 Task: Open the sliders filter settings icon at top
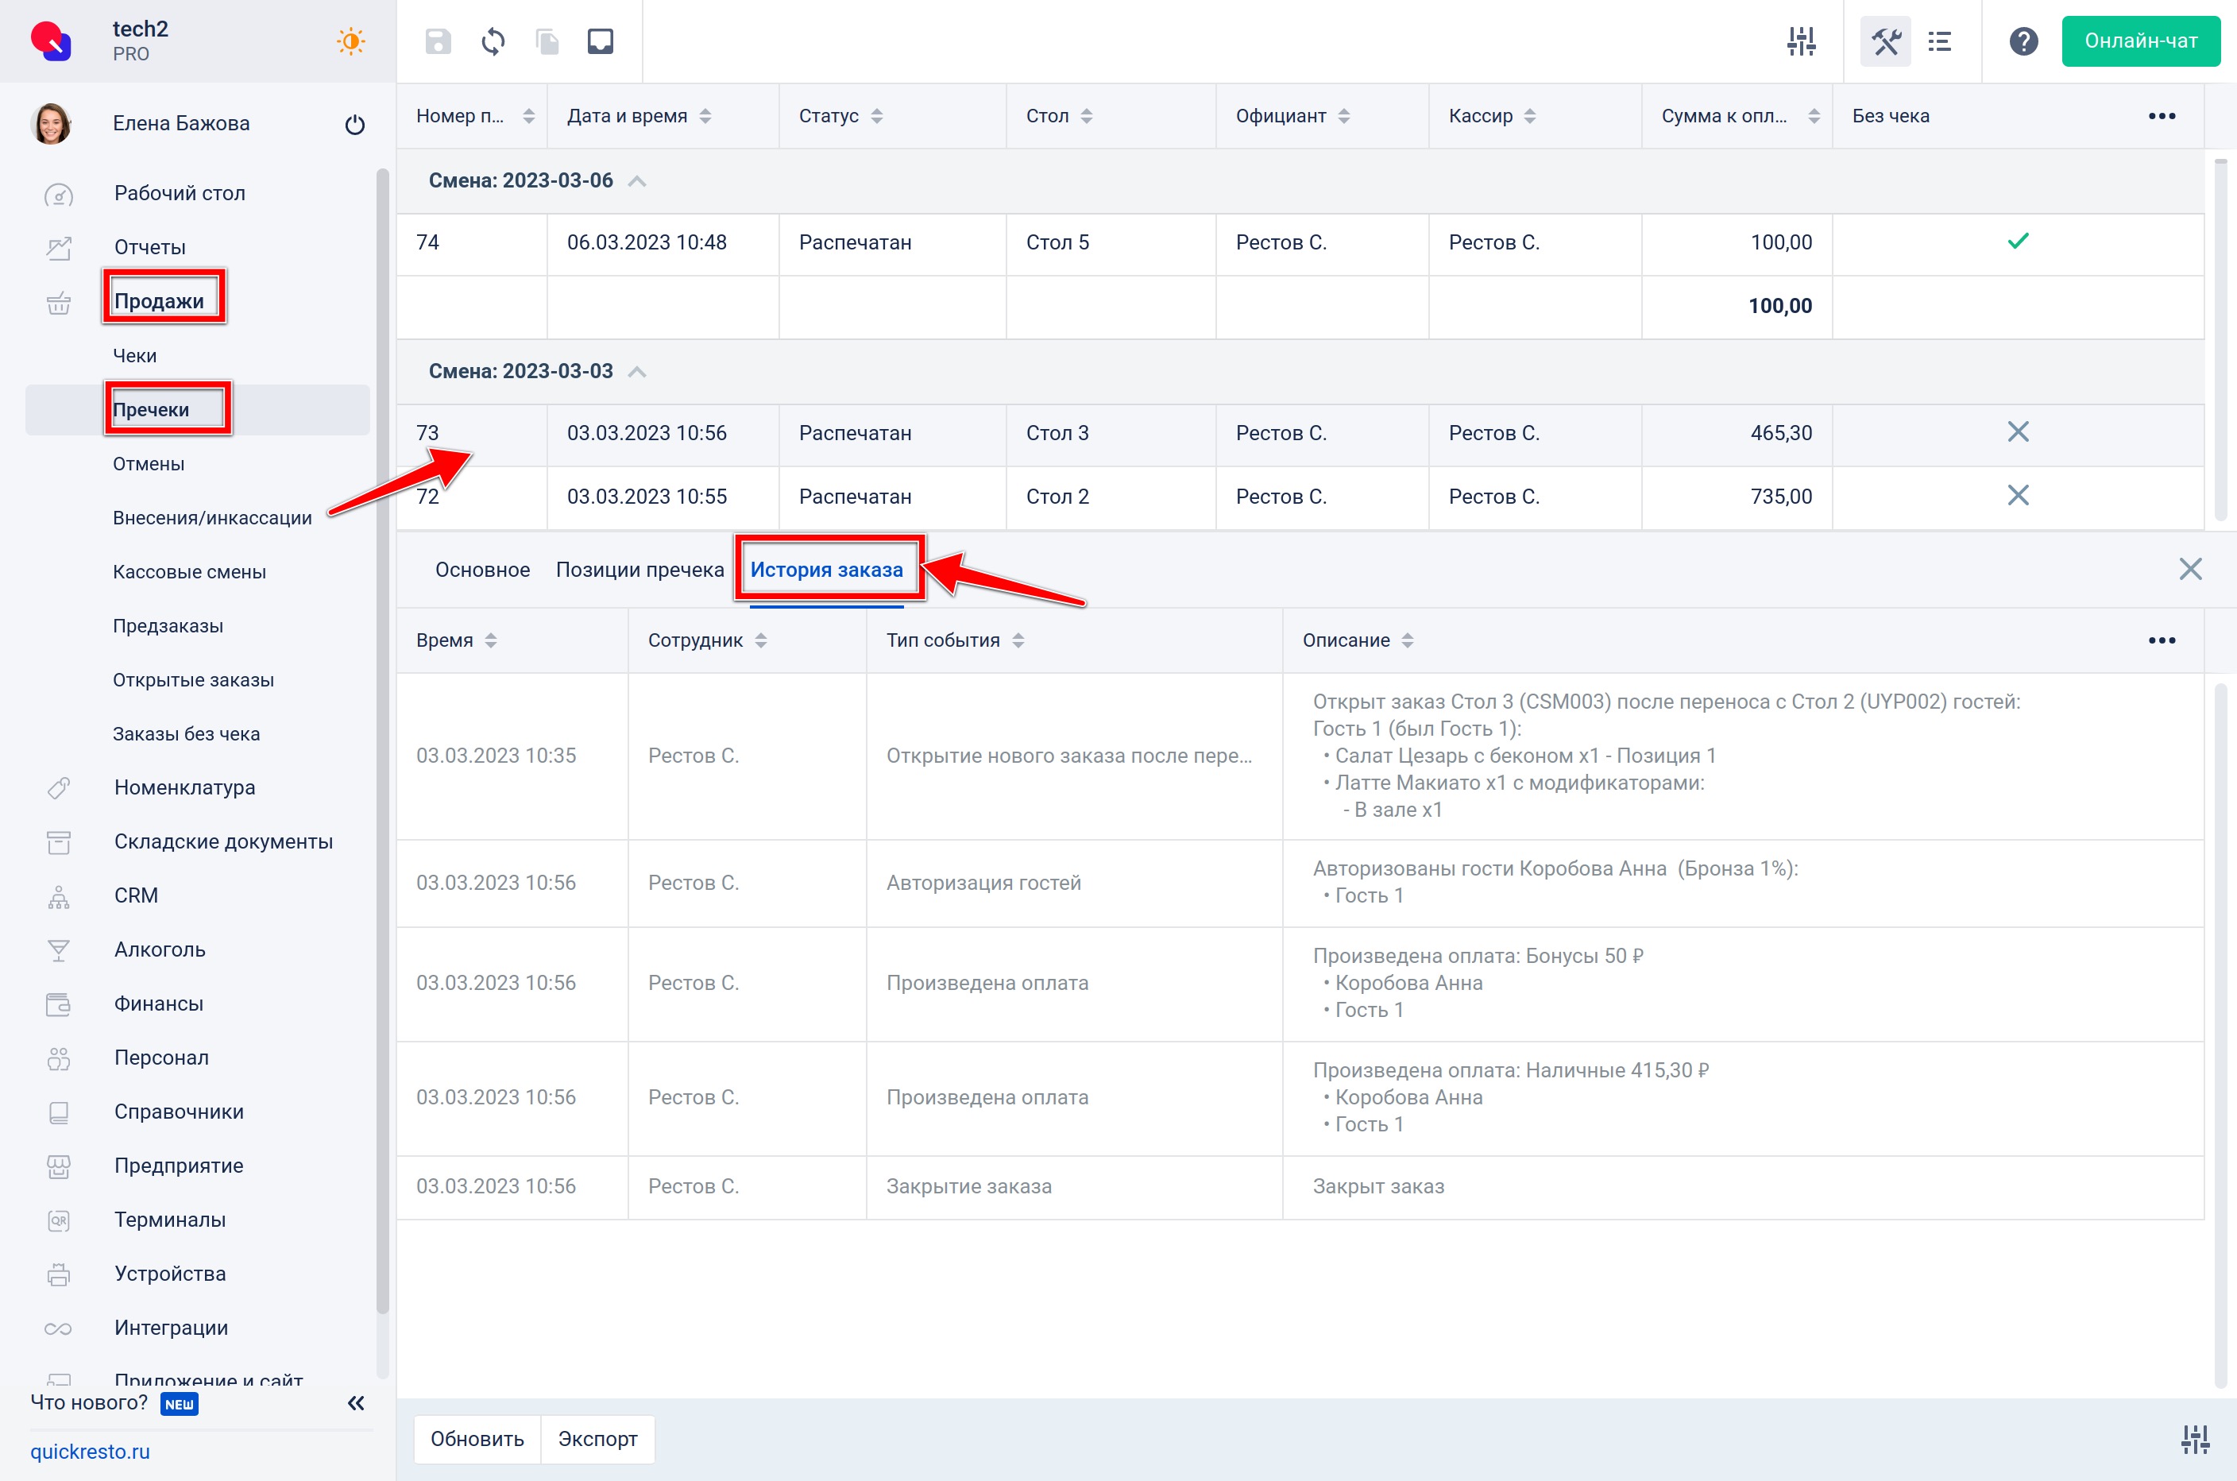pyautogui.click(x=1801, y=41)
